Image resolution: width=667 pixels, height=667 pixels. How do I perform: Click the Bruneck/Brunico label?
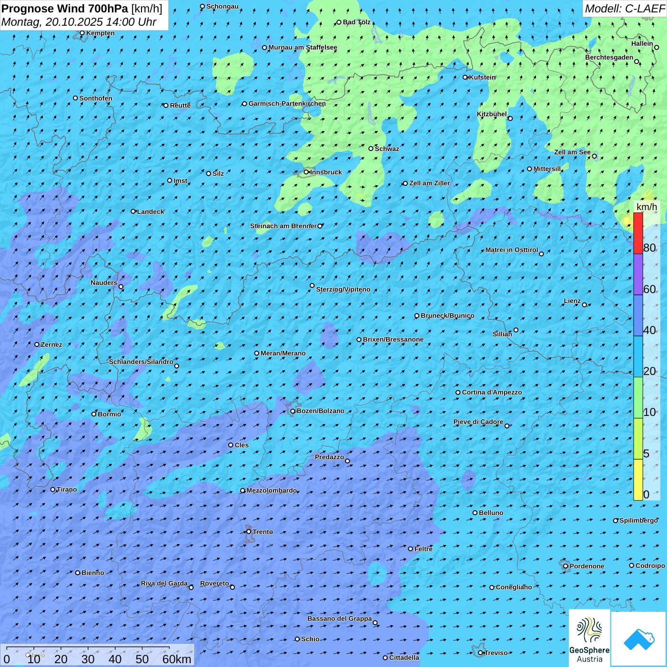(x=448, y=315)
